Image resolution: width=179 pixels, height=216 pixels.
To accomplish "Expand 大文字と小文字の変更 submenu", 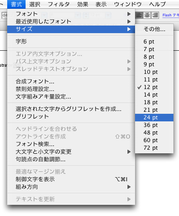I will pyautogui.click(x=71, y=152).
